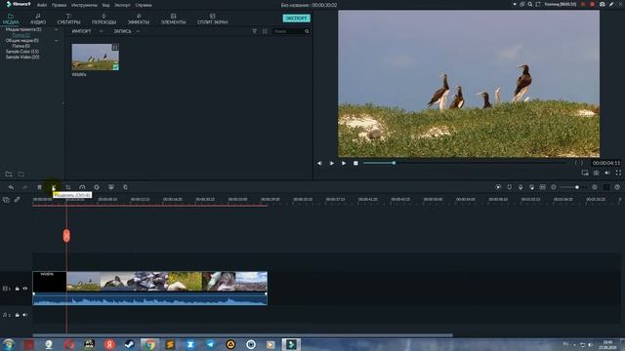Switch to the Аудио tab
The height and width of the screenshot is (351, 625).
[38, 19]
